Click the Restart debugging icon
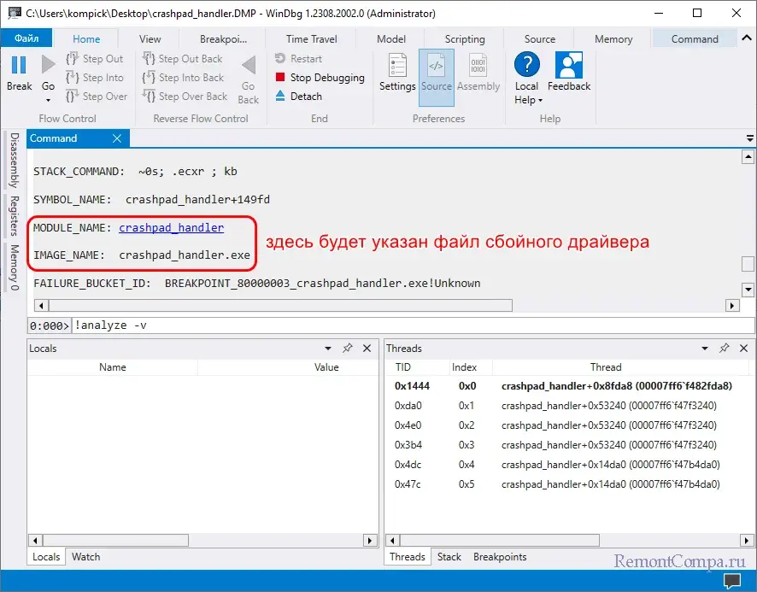757x592 pixels. click(280, 58)
